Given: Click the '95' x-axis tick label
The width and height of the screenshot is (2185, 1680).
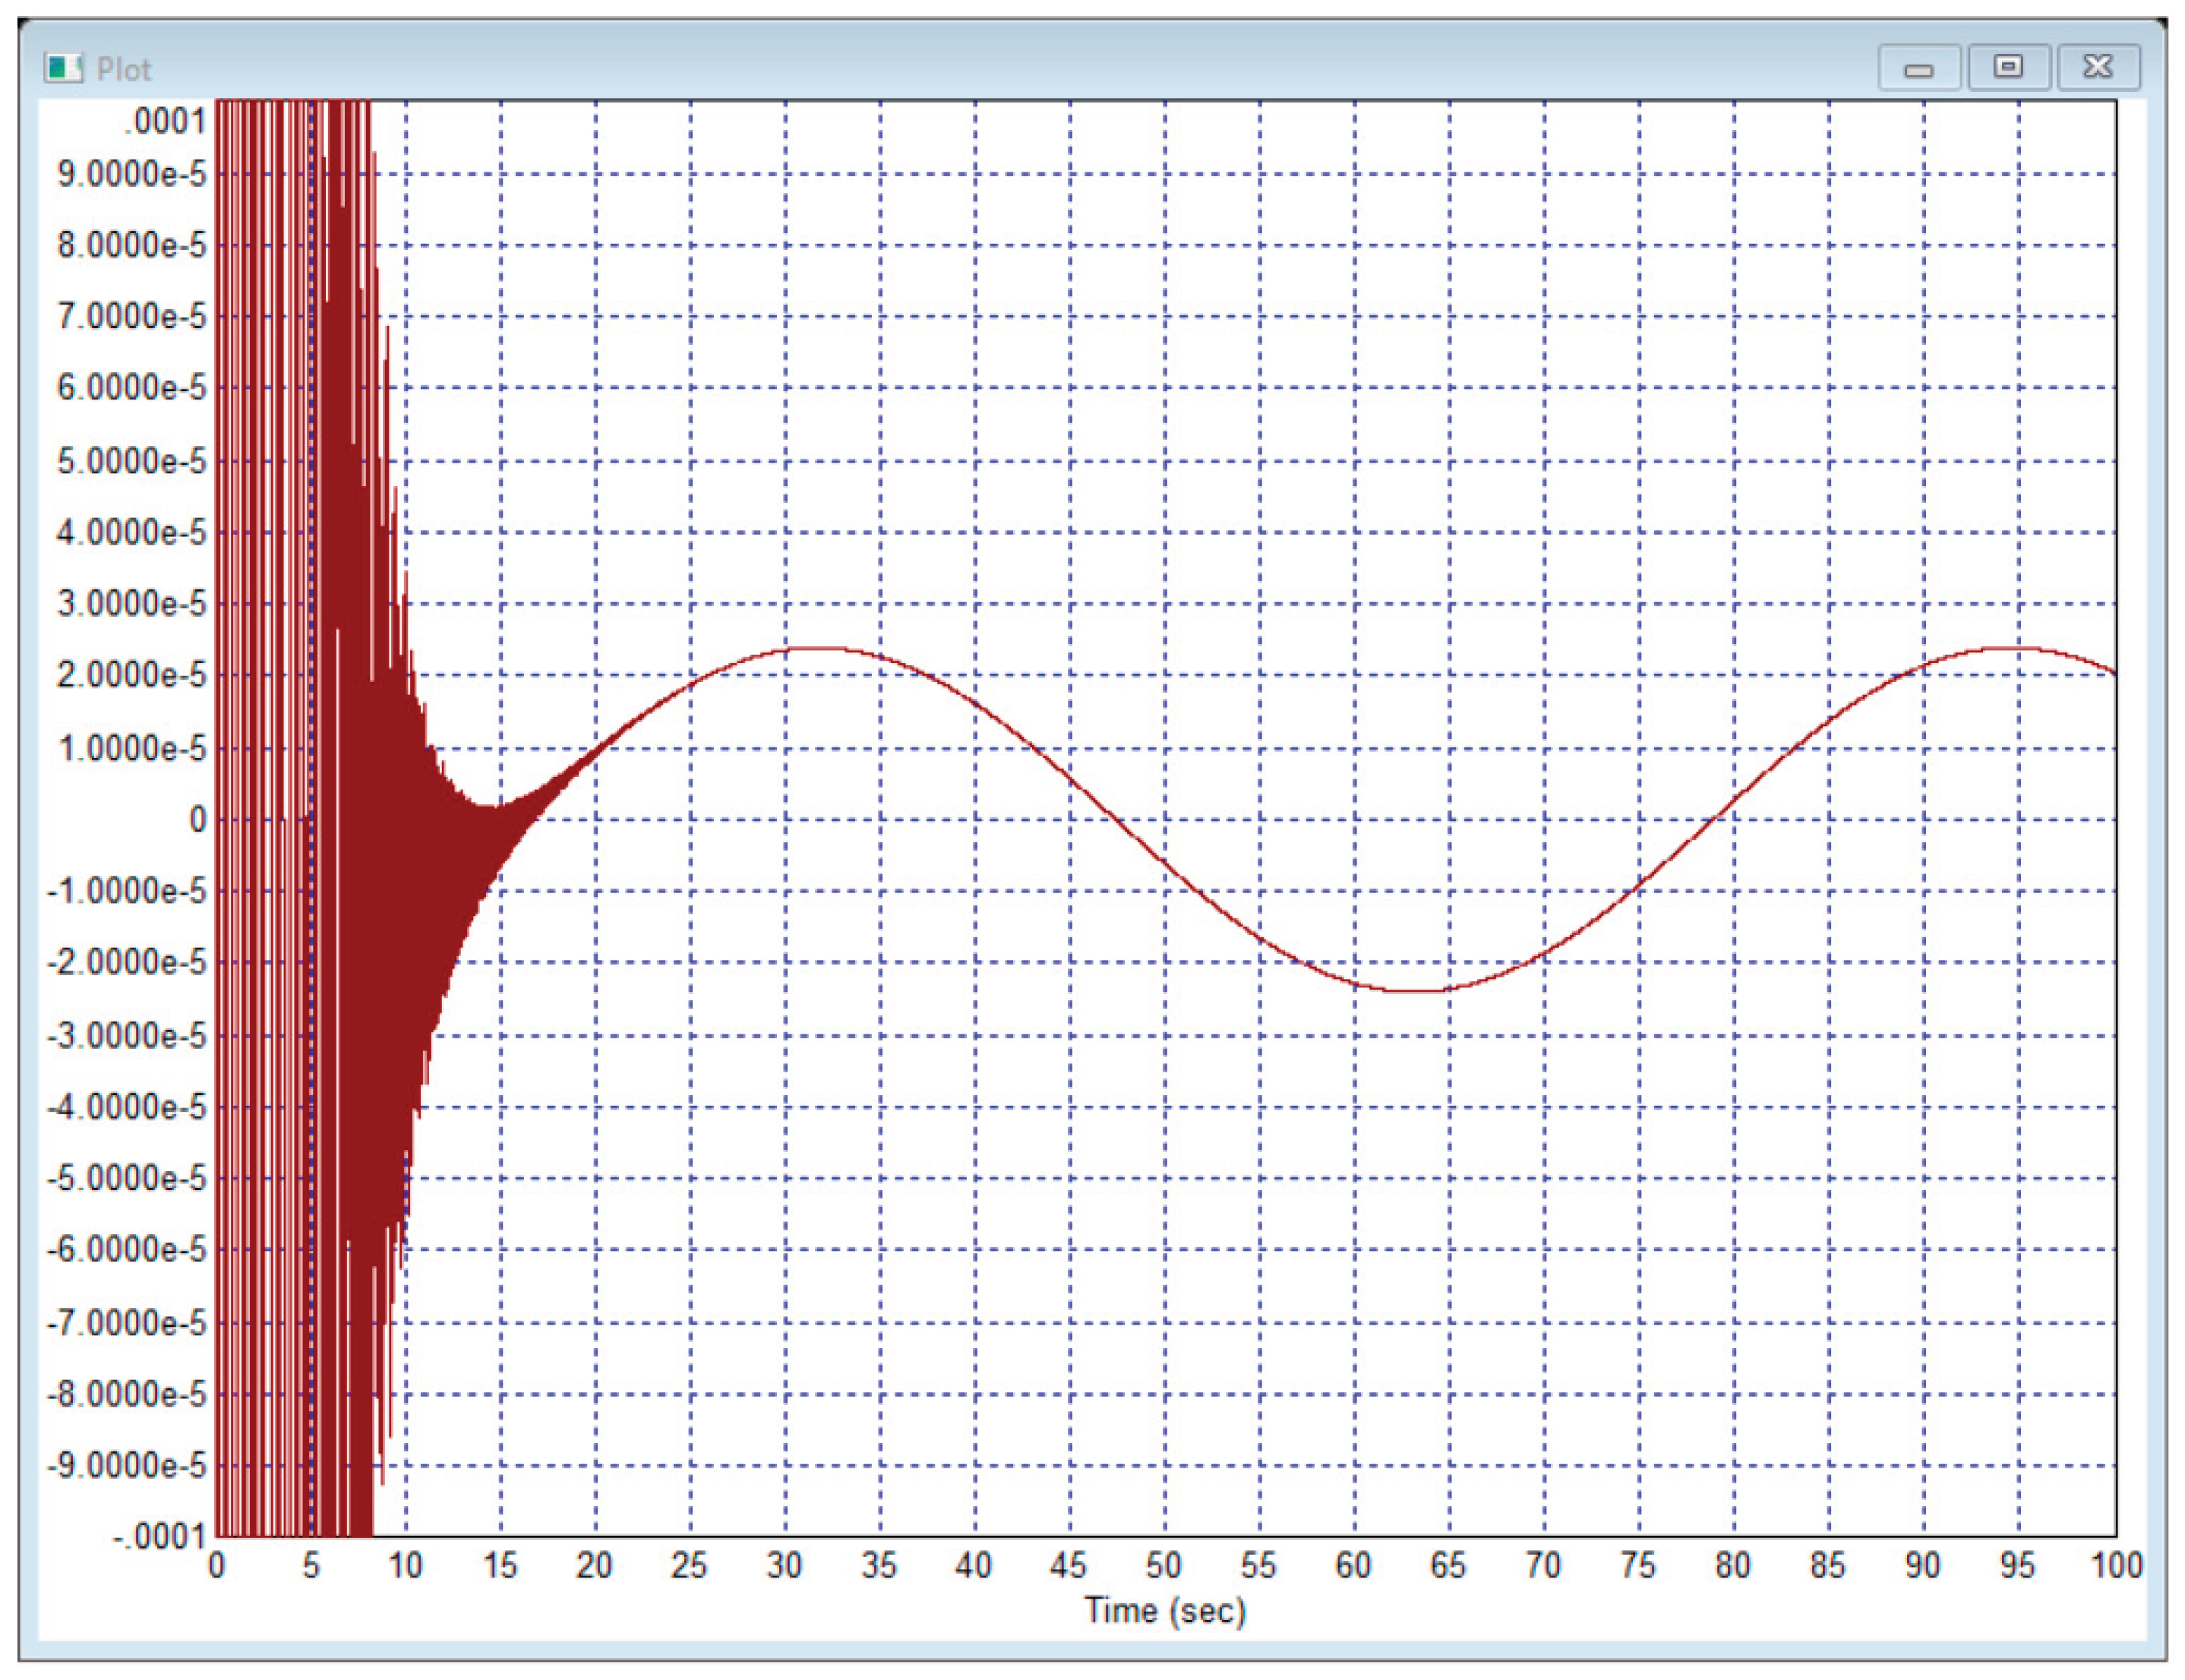Looking at the screenshot, I should [2018, 1565].
